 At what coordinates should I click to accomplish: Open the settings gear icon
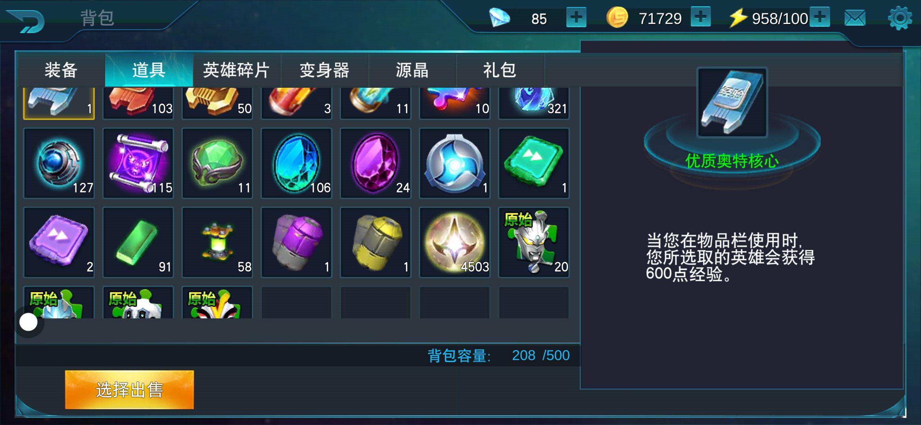[900, 18]
